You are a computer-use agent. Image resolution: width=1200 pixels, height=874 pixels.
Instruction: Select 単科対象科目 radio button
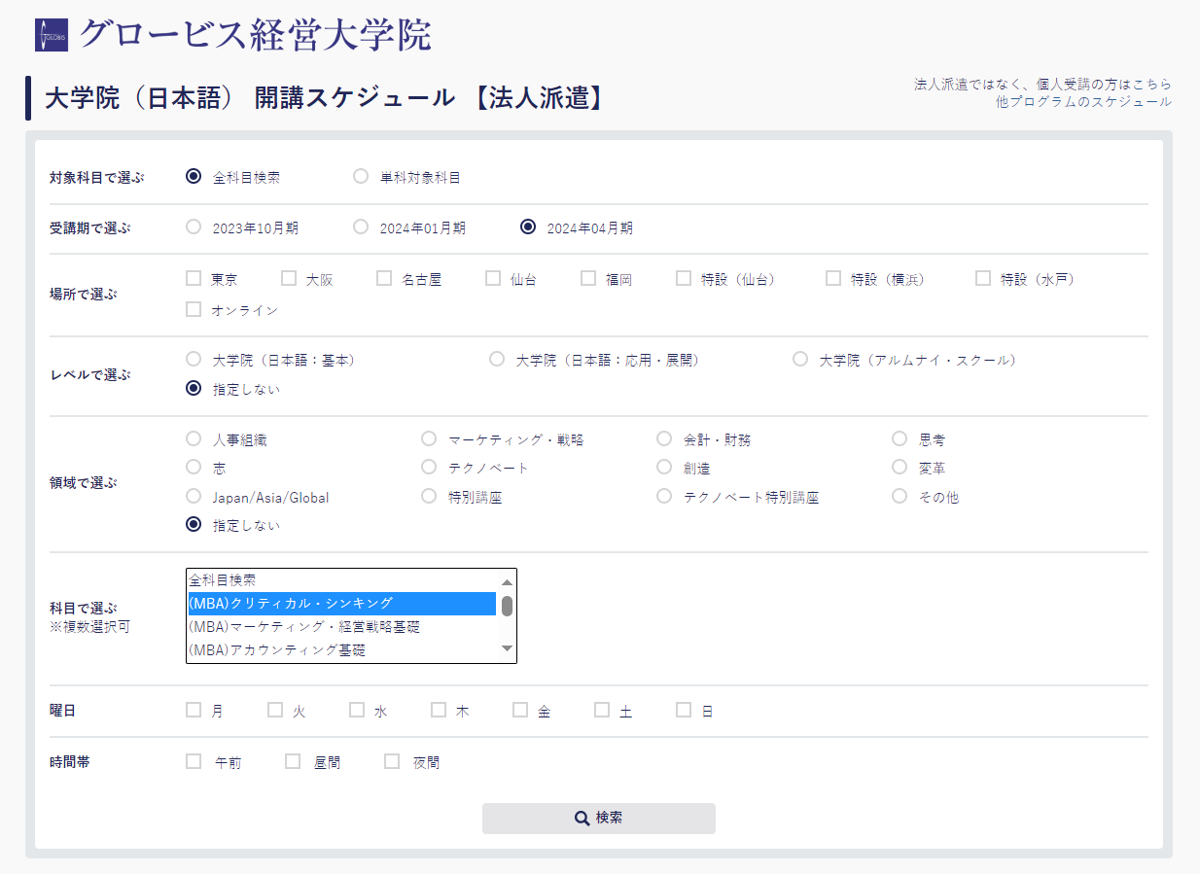361,176
